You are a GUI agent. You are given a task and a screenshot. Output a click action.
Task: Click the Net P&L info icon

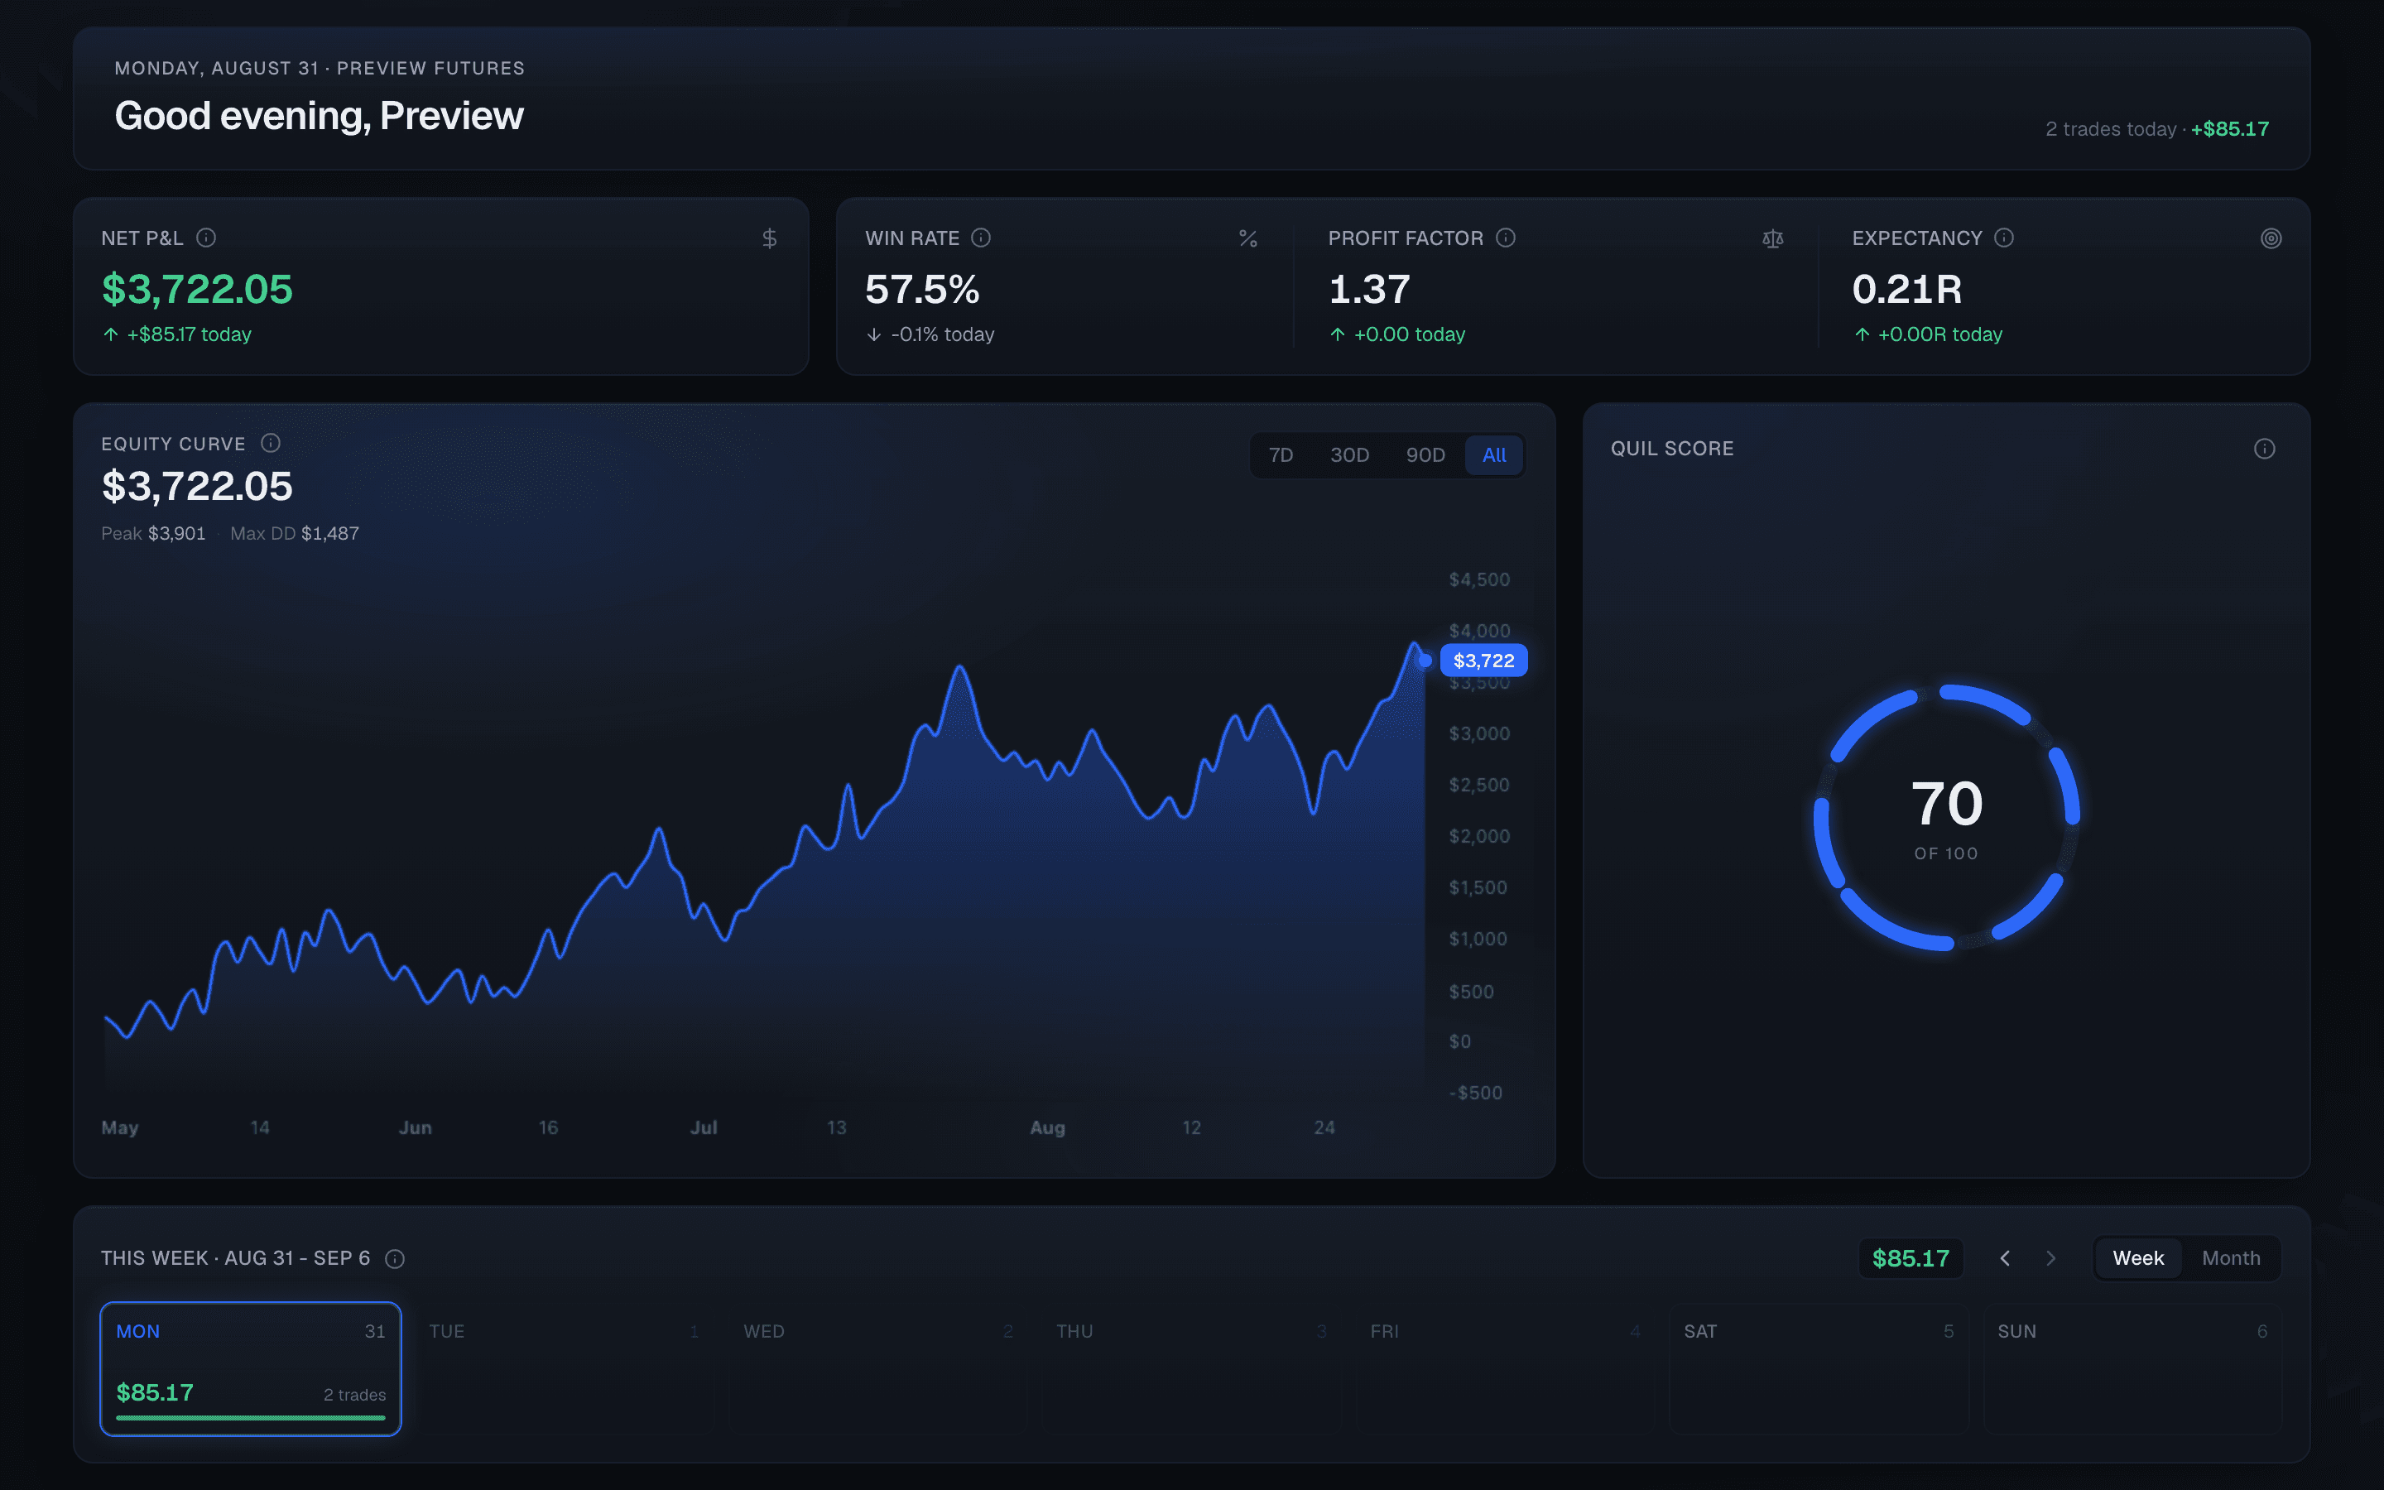[x=206, y=238]
